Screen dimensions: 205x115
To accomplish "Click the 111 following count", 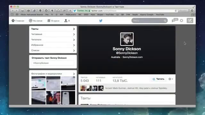I will (x=100, y=80).
